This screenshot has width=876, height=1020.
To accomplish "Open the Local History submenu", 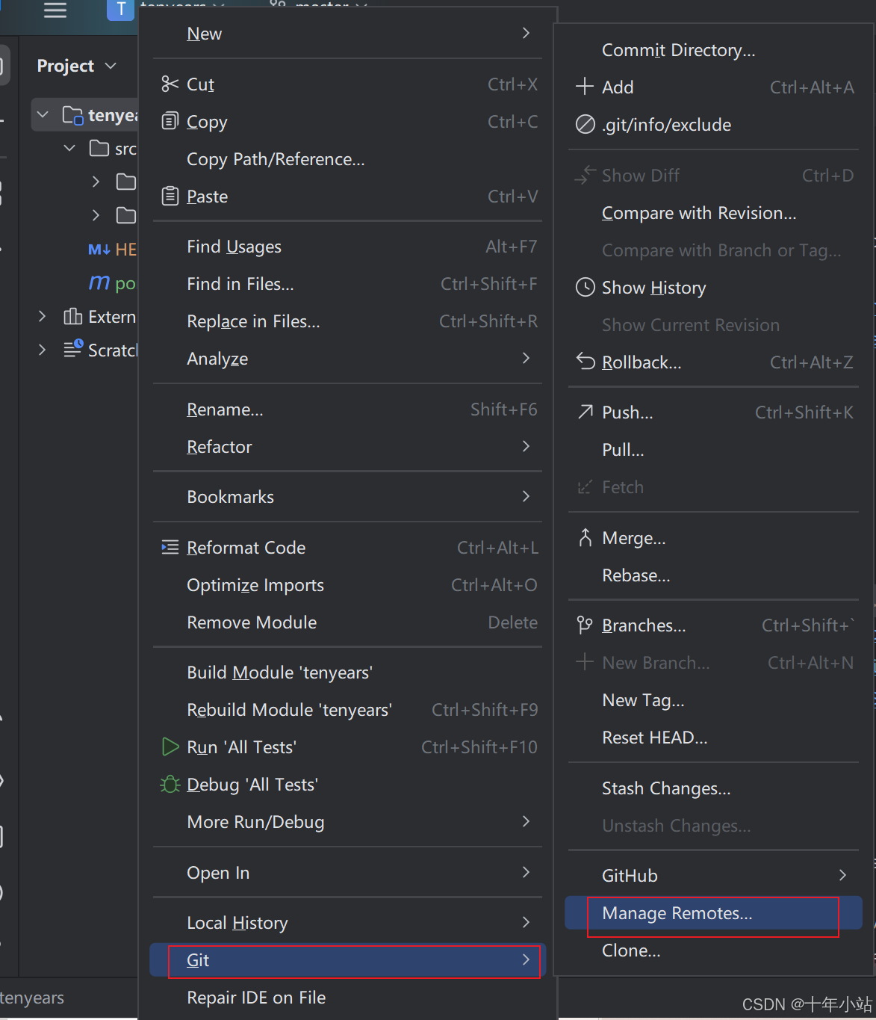I will (x=348, y=923).
